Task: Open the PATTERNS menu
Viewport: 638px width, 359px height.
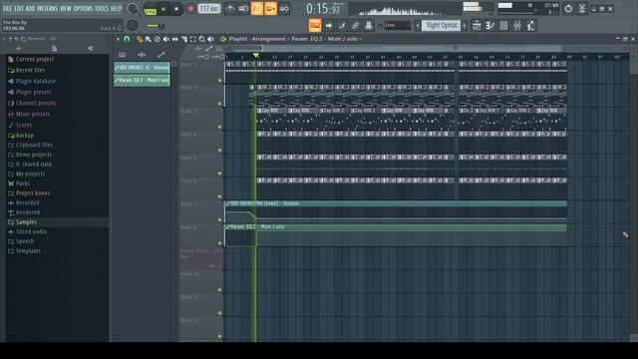Action: [x=48, y=8]
